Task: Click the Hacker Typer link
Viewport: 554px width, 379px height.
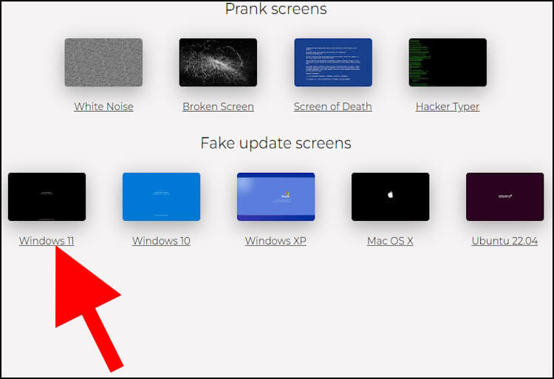Action: click(x=448, y=106)
